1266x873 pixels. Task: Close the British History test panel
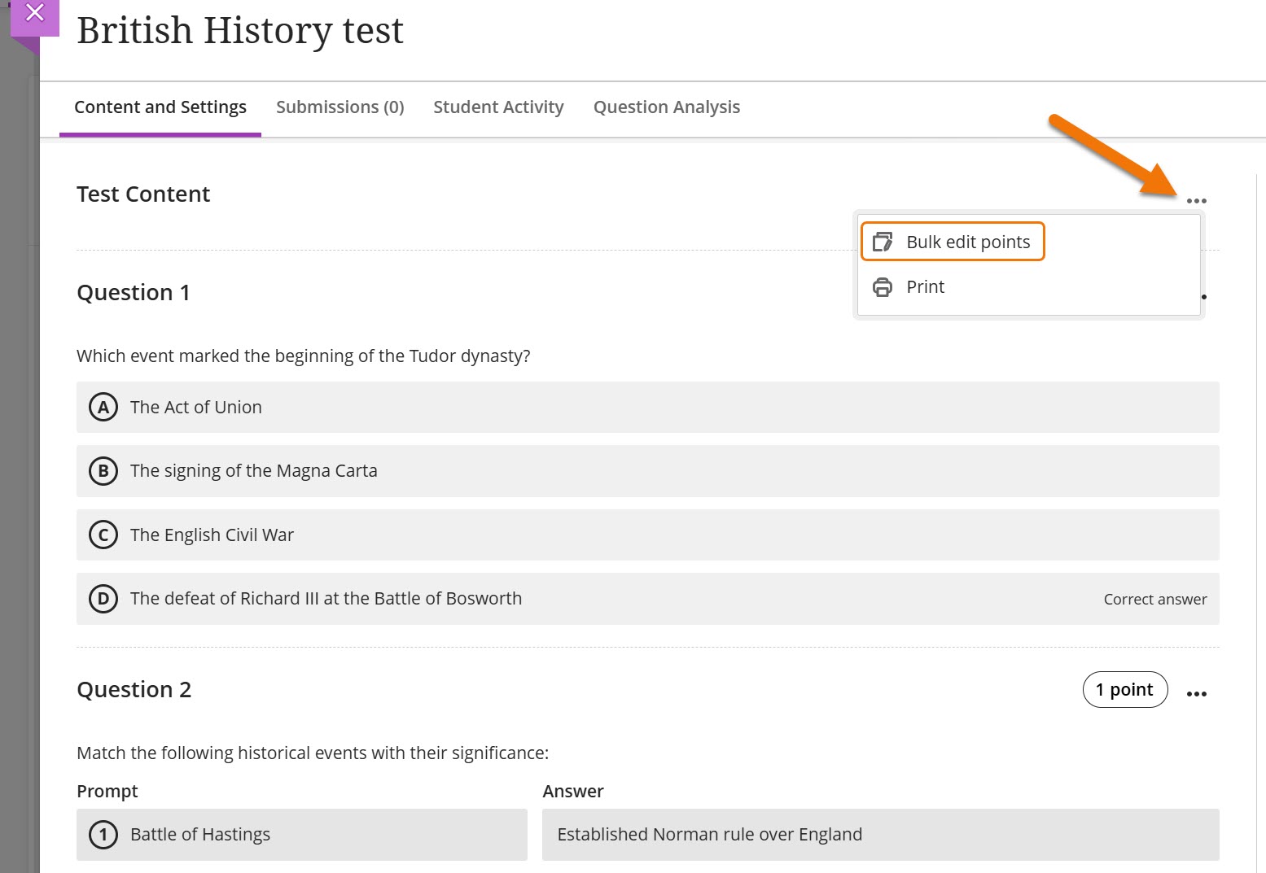point(34,13)
